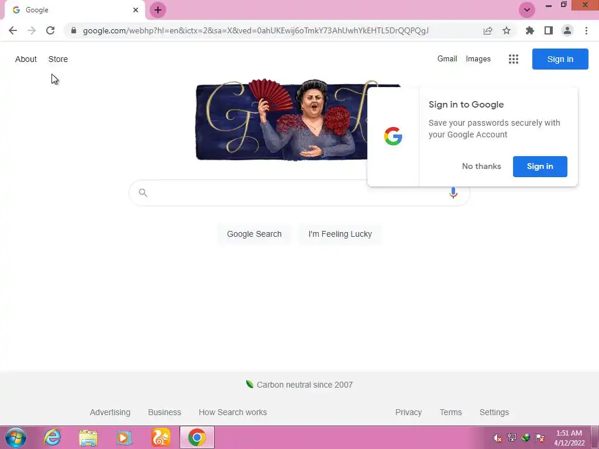Close the Google tab
This screenshot has height=449, width=599.
pos(136,10)
